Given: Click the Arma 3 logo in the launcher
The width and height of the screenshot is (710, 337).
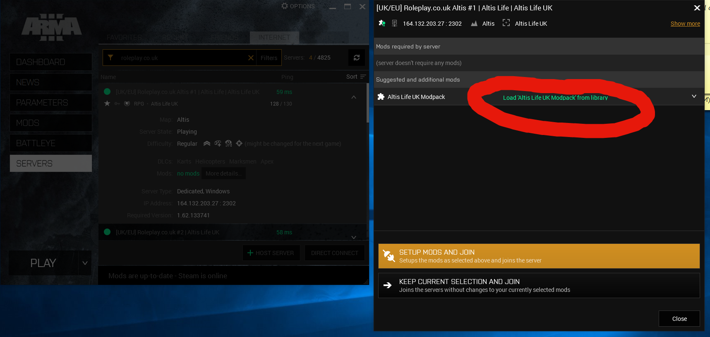Looking at the screenshot, I should coord(52,27).
